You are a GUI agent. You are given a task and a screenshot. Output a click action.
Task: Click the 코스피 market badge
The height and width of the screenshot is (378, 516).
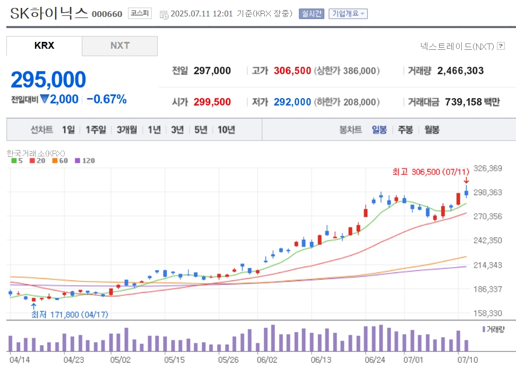(140, 13)
